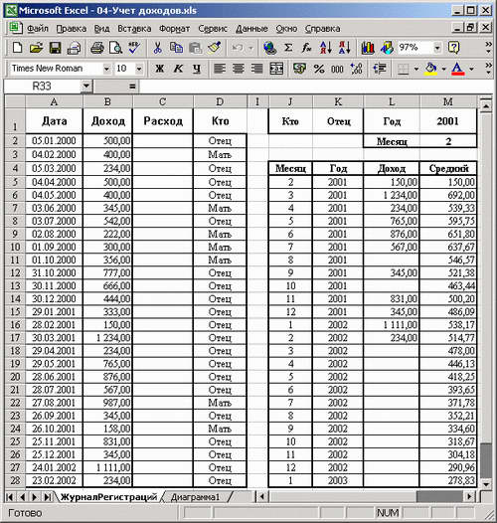Run the spelling check icon

[134, 49]
